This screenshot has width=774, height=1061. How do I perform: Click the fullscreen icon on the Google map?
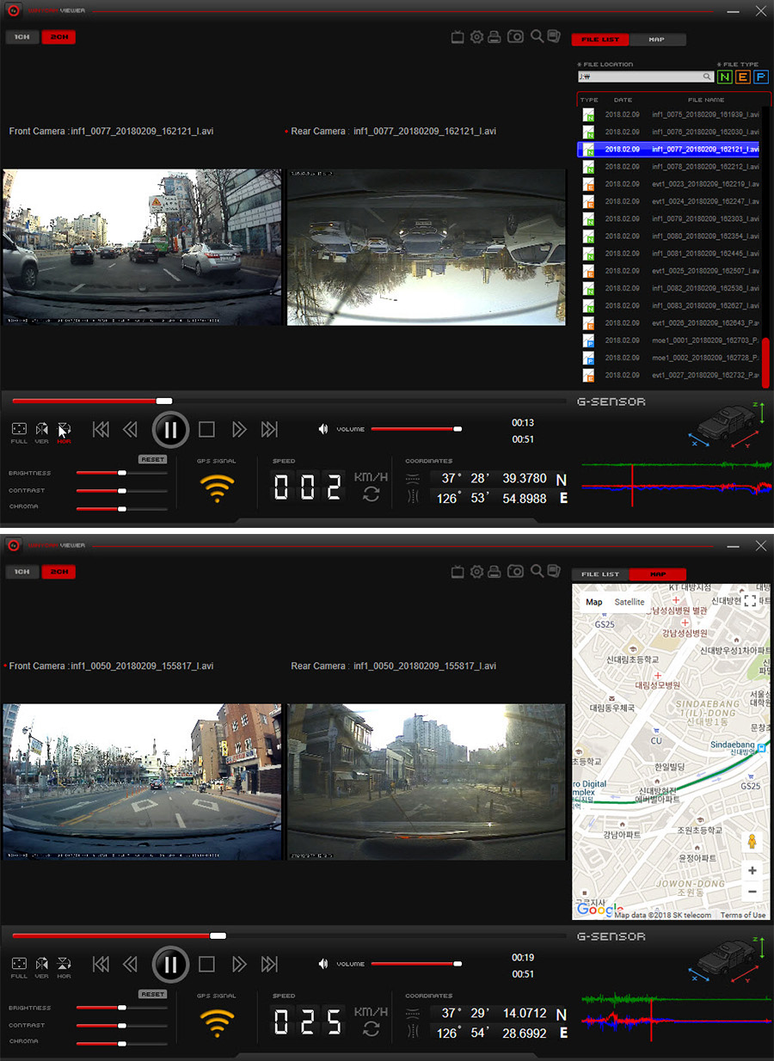click(751, 601)
